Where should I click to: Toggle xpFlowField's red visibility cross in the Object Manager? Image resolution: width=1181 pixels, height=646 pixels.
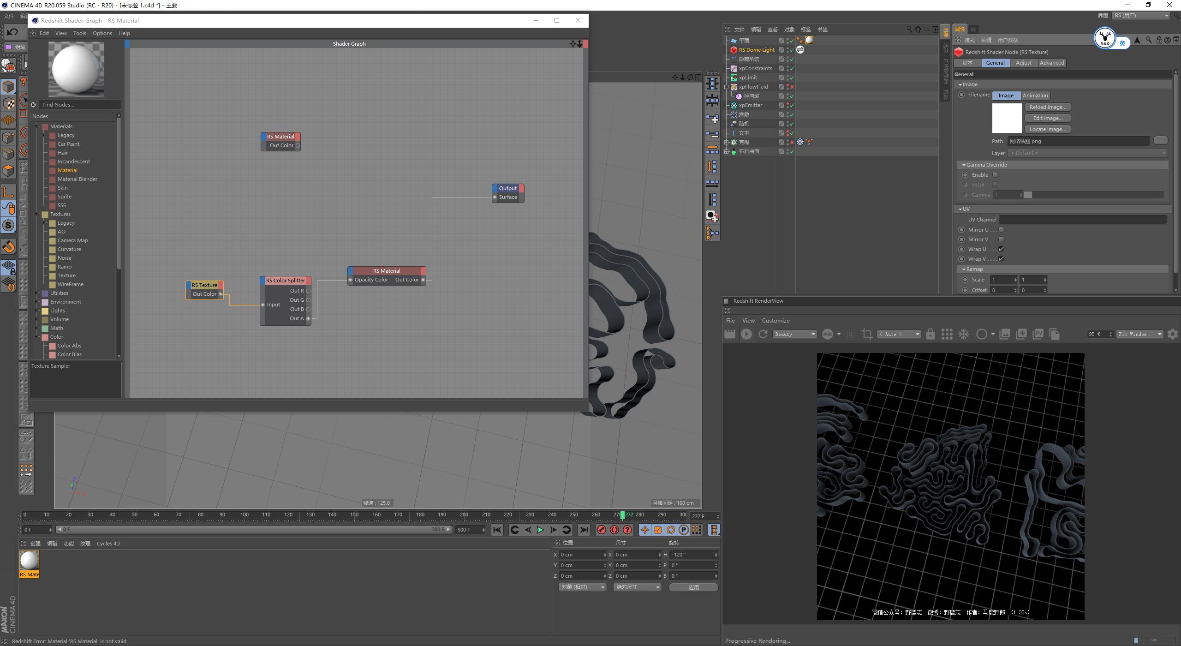(x=792, y=87)
